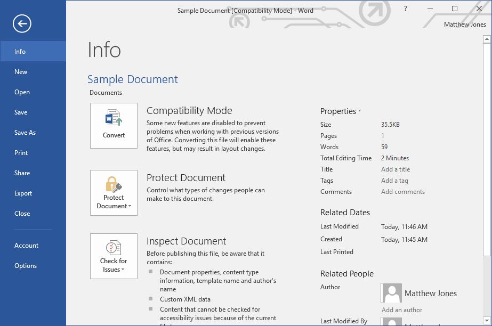Screen dimensions: 492x326
Task: Click the Total Editing Time value 2 Minutes
Action: (395, 158)
